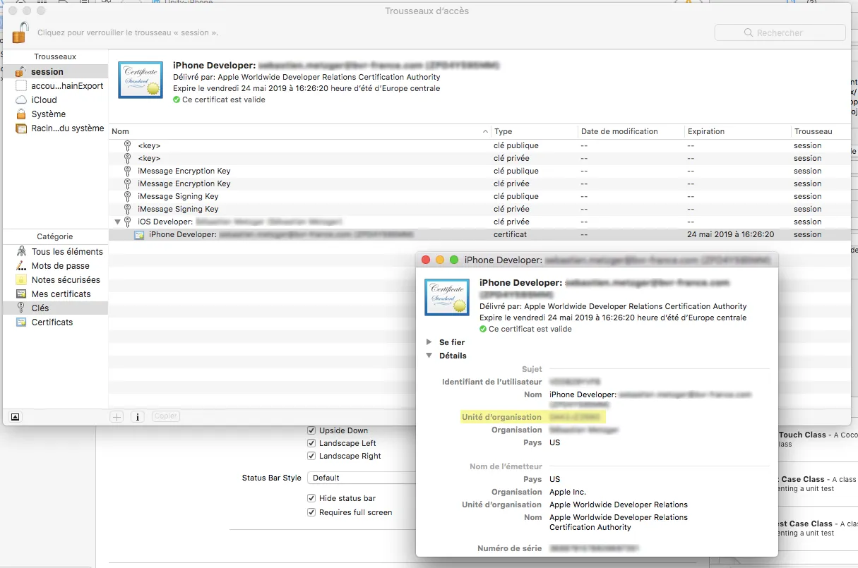Sort the list by the Nom column
This screenshot has height=568, width=858.
point(299,131)
